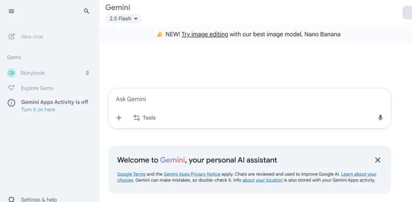Click into the Ask Gemini prompt field

[249, 99]
